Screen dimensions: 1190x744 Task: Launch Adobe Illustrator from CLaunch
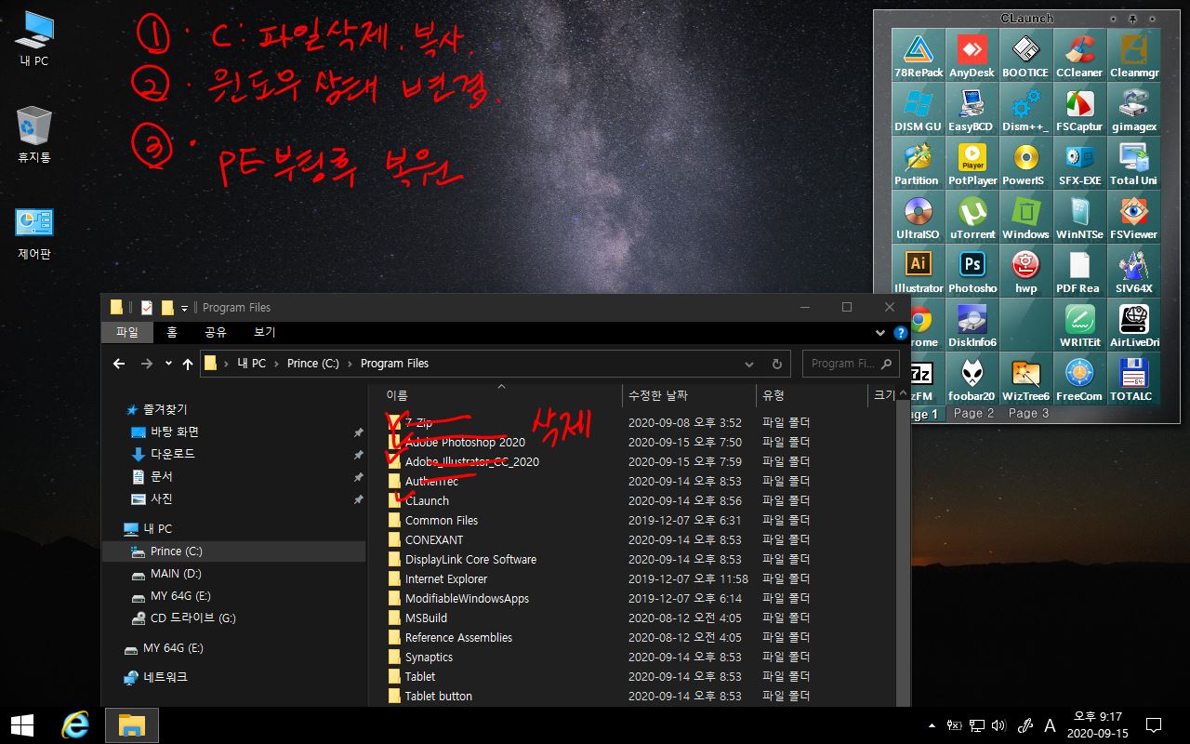click(x=919, y=271)
